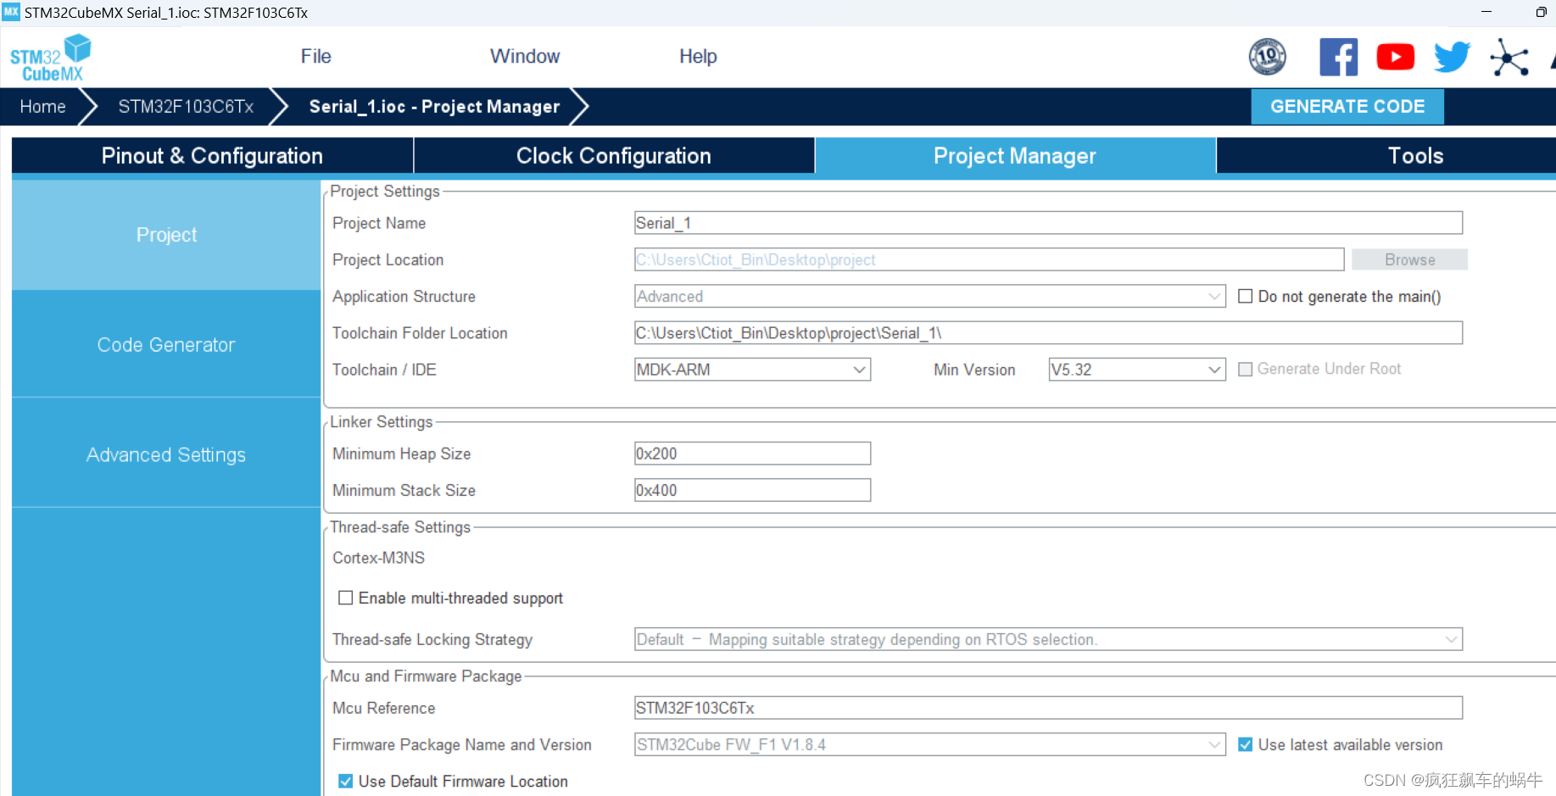1556x796 pixels.
Task: Click Serial_1.ioc - Project Manager breadcrumb
Action: pos(434,106)
